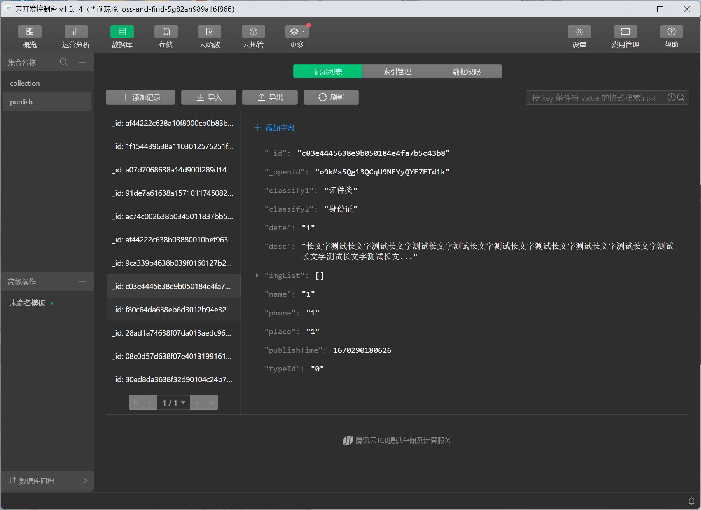701x510 pixels.
Task: Select record 91de7a61638a1571011745082
Action: point(173,193)
